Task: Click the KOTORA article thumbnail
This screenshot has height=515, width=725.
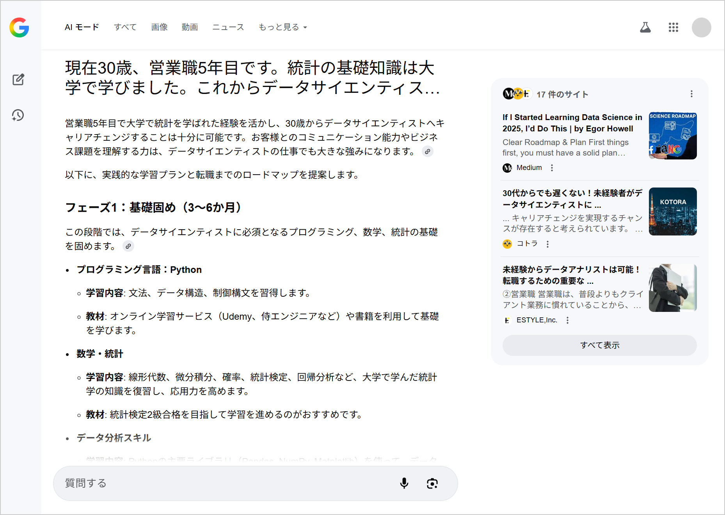Action: pyautogui.click(x=672, y=211)
